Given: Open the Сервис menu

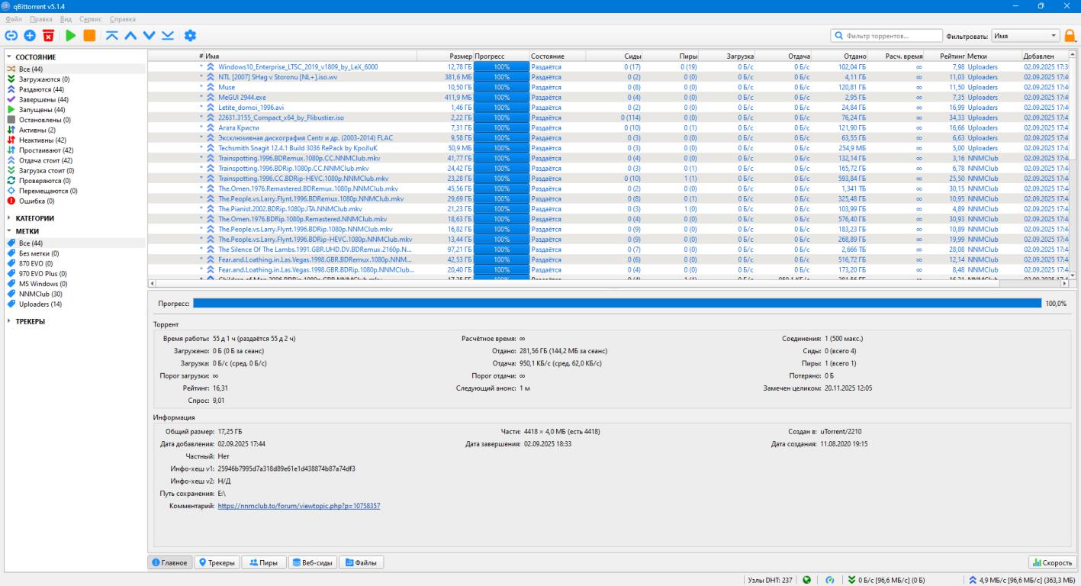Looking at the screenshot, I should pos(90,19).
